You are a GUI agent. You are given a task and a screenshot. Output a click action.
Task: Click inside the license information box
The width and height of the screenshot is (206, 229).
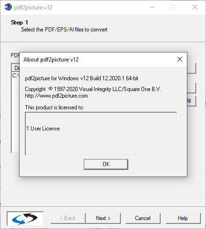[x=101, y=134]
